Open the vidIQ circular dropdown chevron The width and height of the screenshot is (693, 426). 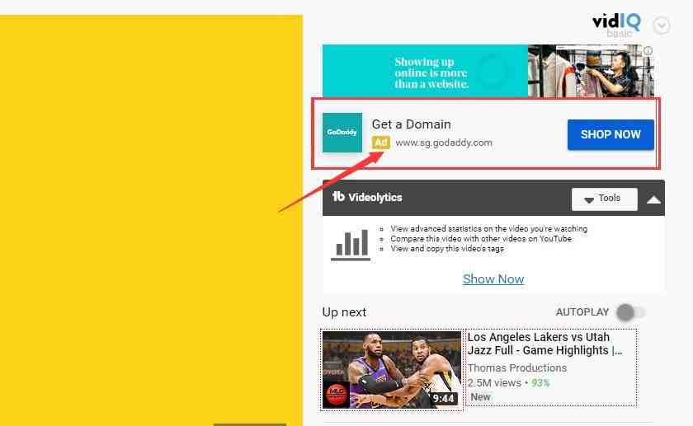pyautogui.click(x=662, y=26)
